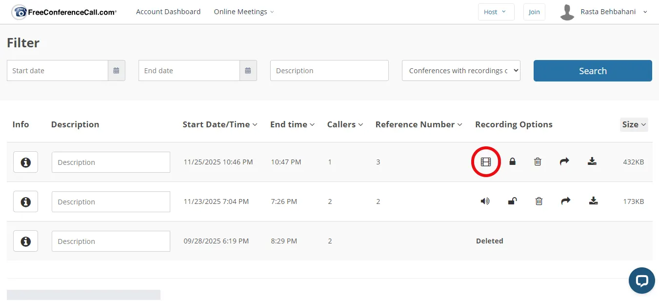Open the Start date calendar picker

116,71
